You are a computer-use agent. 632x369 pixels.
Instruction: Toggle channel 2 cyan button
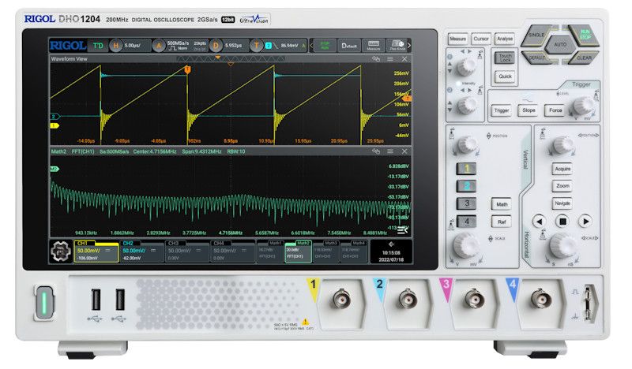pyautogui.click(x=467, y=186)
